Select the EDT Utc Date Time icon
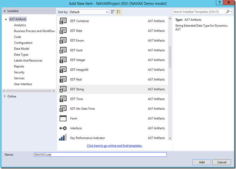This screenshot has height=169, width=236. point(63,109)
